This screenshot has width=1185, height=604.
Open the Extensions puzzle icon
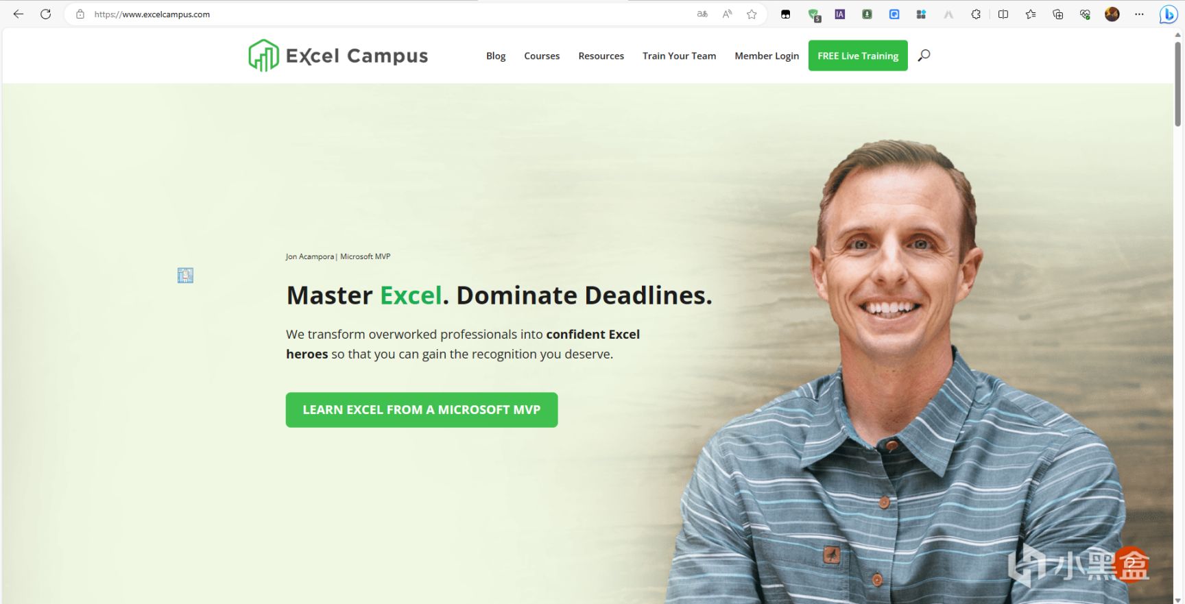975,14
